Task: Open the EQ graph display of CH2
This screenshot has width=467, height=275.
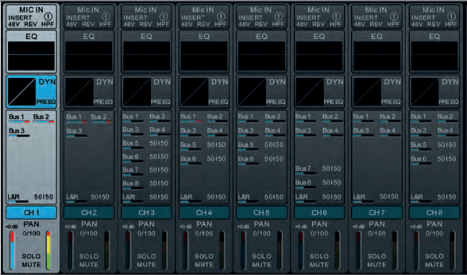Action: point(88,56)
